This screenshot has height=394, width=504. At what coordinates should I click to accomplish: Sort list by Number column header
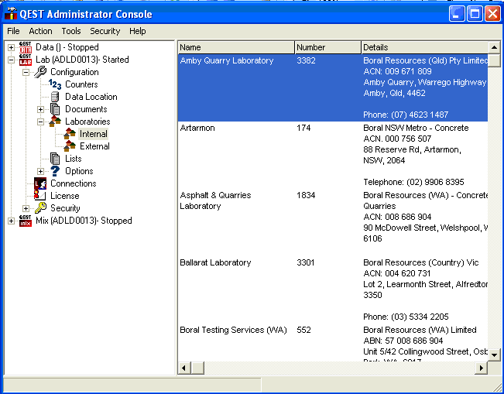(x=327, y=47)
